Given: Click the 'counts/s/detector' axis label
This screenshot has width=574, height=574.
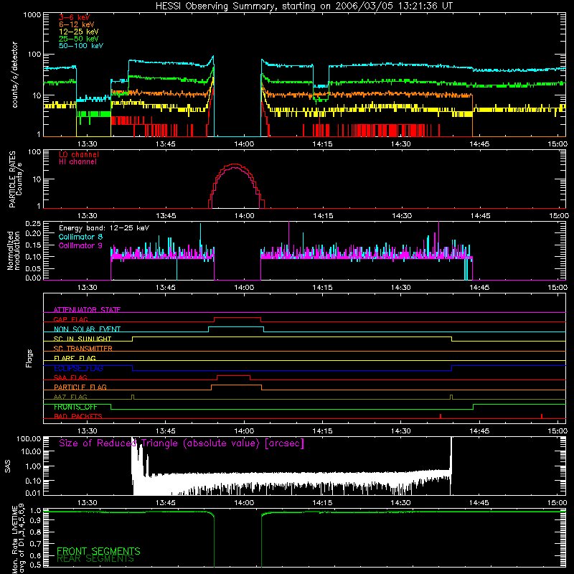Looking at the screenshot, I should point(15,75).
